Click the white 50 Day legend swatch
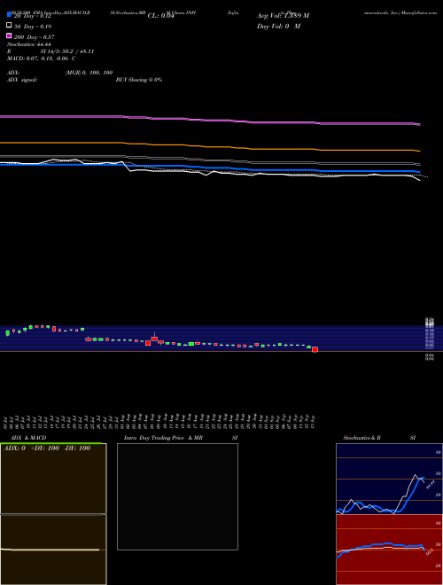 pos(9,25)
